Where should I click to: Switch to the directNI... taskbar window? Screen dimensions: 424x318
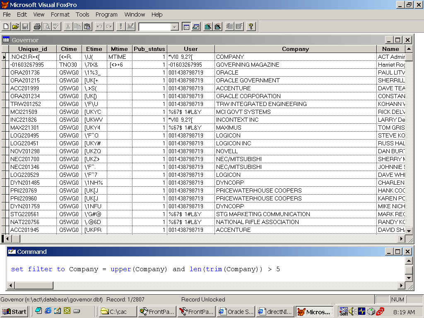pyautogui.click(x=275, y=312)
